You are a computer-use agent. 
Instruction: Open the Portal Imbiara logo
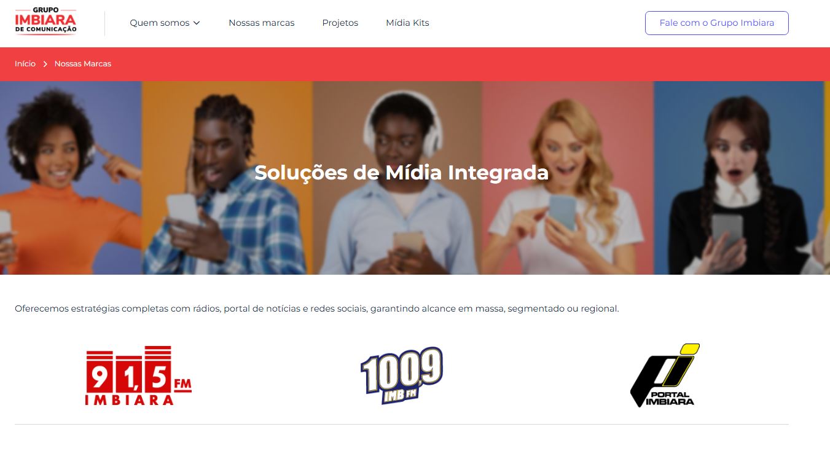[665, 375]
